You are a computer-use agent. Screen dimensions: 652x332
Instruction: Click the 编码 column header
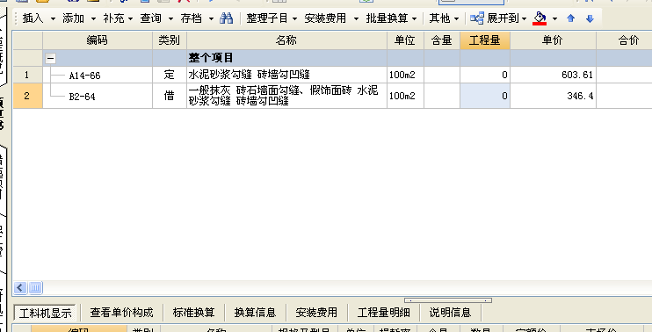pos(98,40)
